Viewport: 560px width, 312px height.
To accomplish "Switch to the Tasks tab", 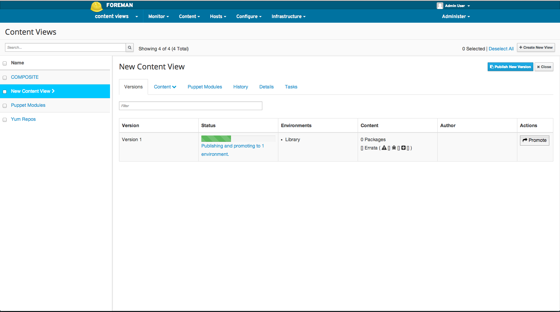I will coord(291,87).
